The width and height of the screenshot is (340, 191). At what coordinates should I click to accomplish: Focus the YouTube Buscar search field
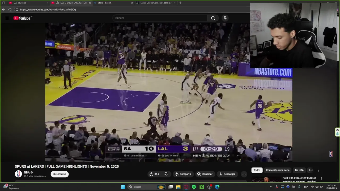click(160, 18)
